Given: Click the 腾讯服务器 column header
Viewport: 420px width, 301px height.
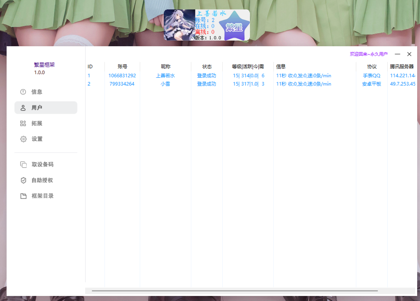Looking at the screenshot, I should tap(402, 66).
